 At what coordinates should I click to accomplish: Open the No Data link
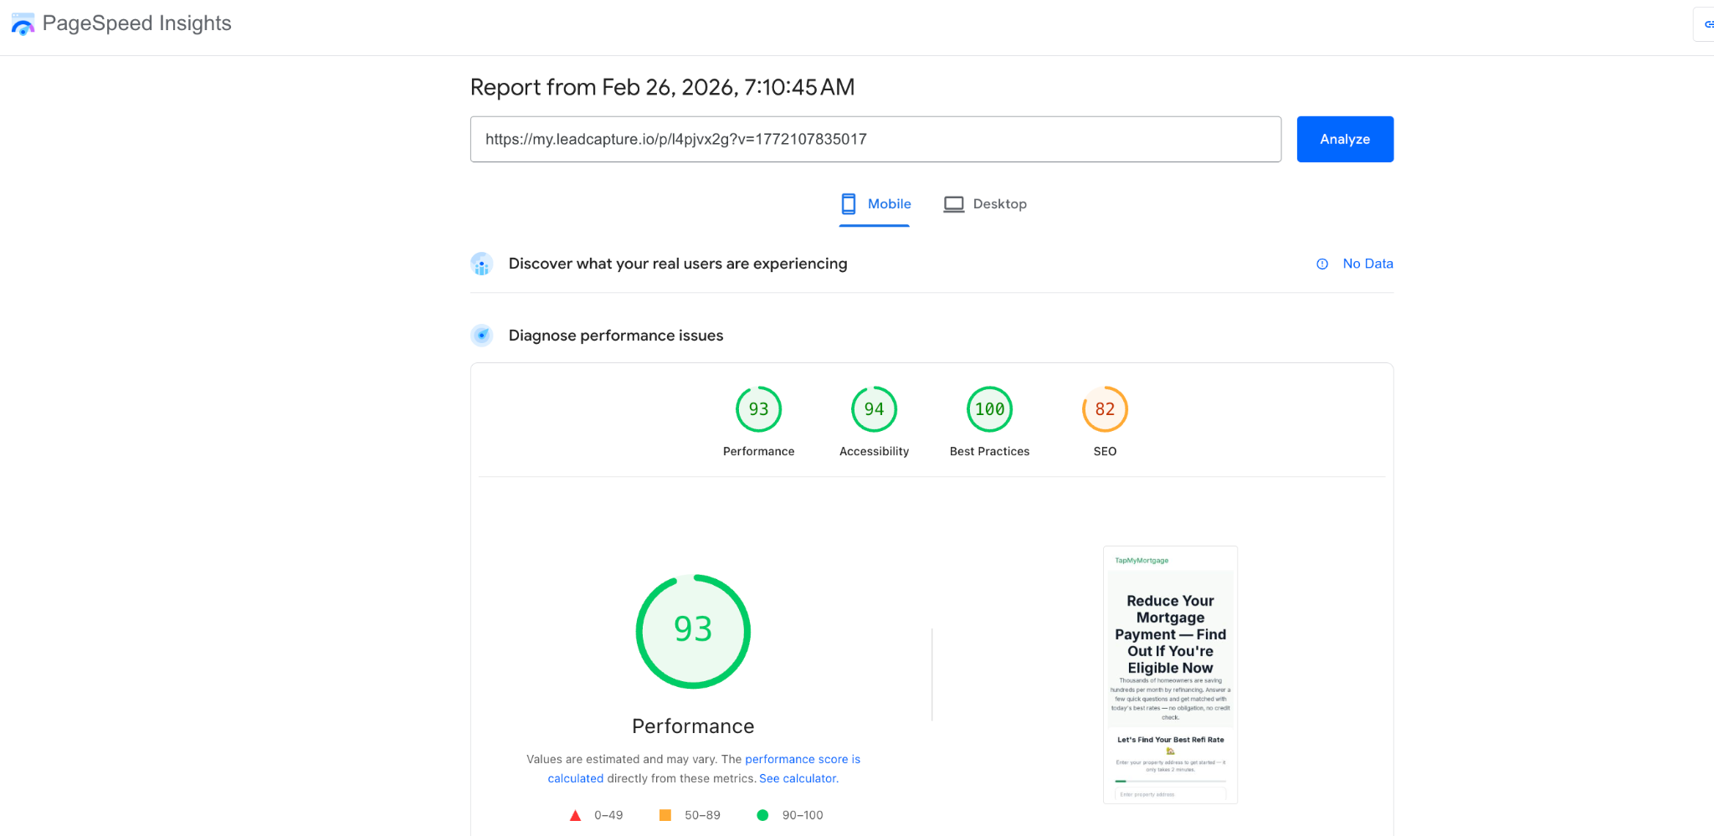pyautogui.click(x=1368, y=264)
